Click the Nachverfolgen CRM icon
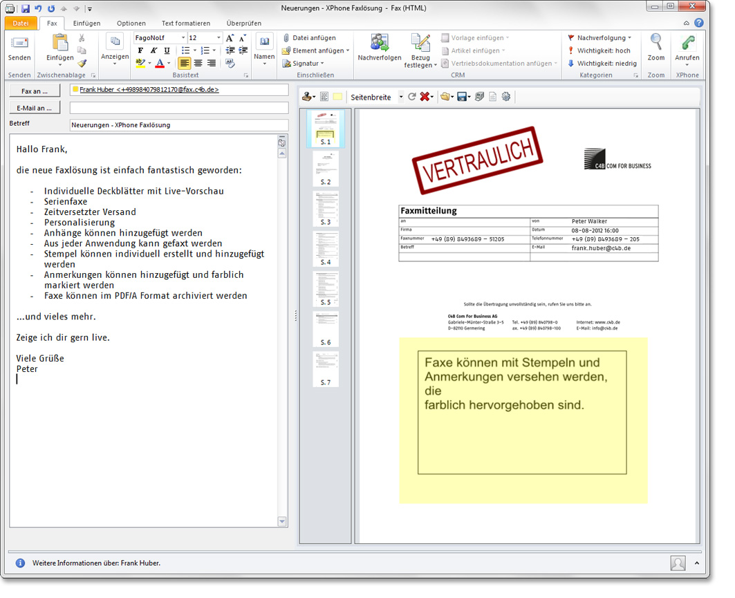Screen dimensions: 735x598 click(x=379, y=44)
